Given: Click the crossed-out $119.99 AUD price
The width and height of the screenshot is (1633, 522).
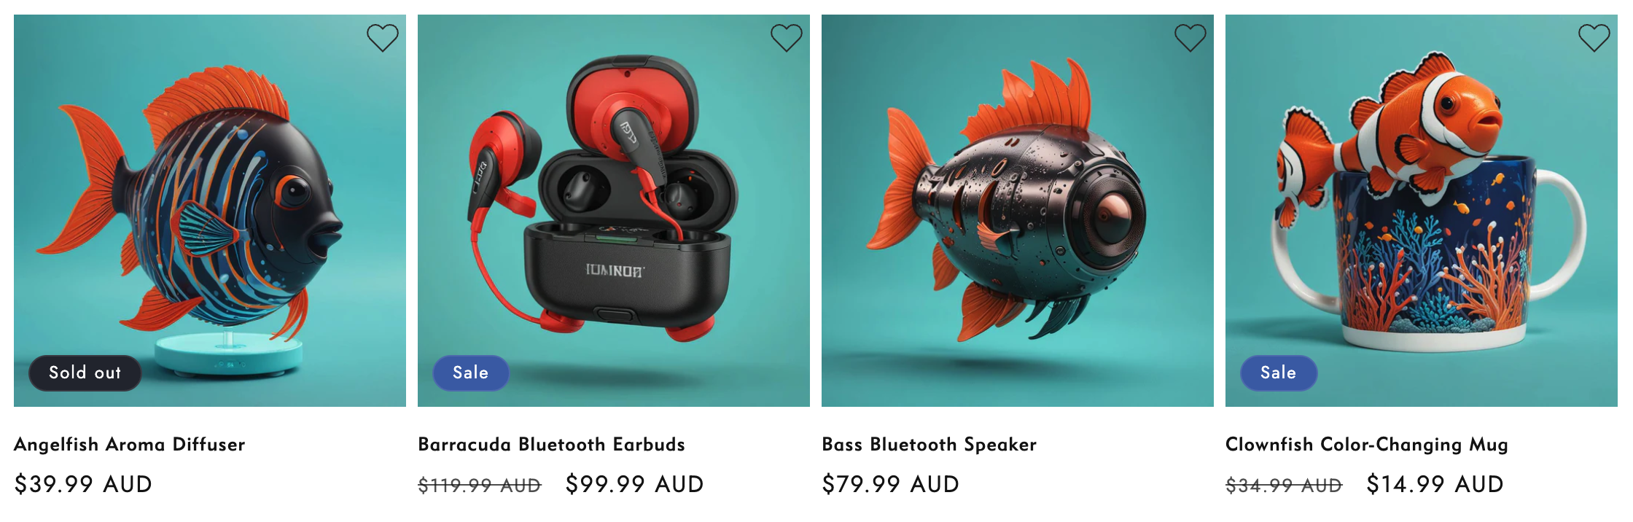Looking at the screenshot, I should coord(480,486).
